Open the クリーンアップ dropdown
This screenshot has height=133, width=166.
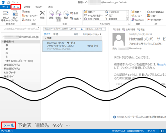pyautogui.click(x=30, y=16)
